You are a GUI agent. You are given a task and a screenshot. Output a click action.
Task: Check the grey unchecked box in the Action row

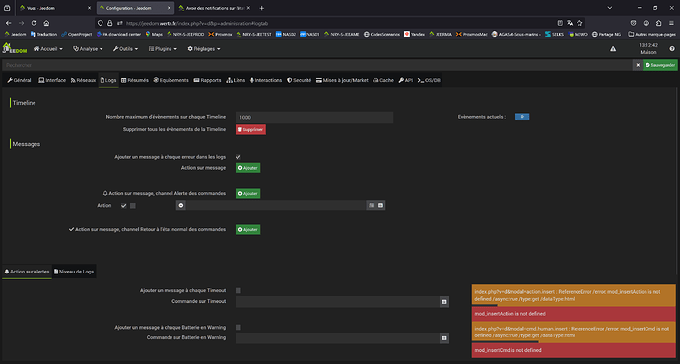(x=133, y=206)
